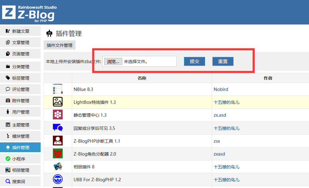309x188 pixels.
Task: Click the 评论管理 speech bubble icon
Action: 8,89
